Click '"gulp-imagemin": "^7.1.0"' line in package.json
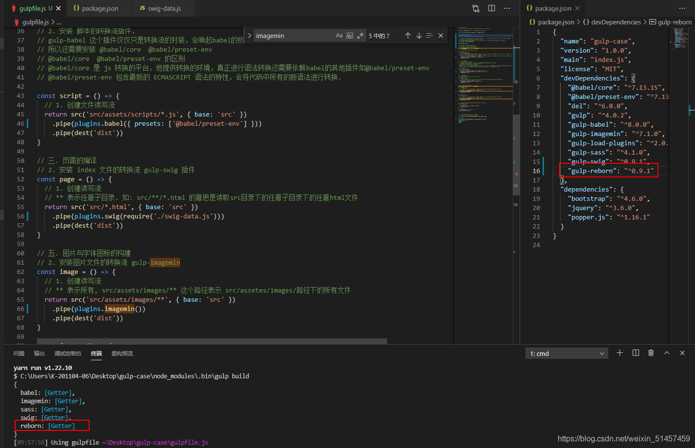This screenshot has width=695, height=448. pyautogui.click(x=616, y=134)
